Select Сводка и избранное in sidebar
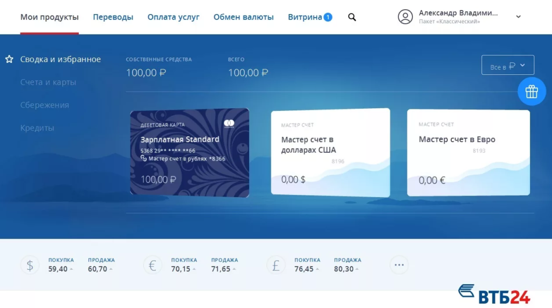This screenshot has height=308, width=552. (x=60, y=59)
